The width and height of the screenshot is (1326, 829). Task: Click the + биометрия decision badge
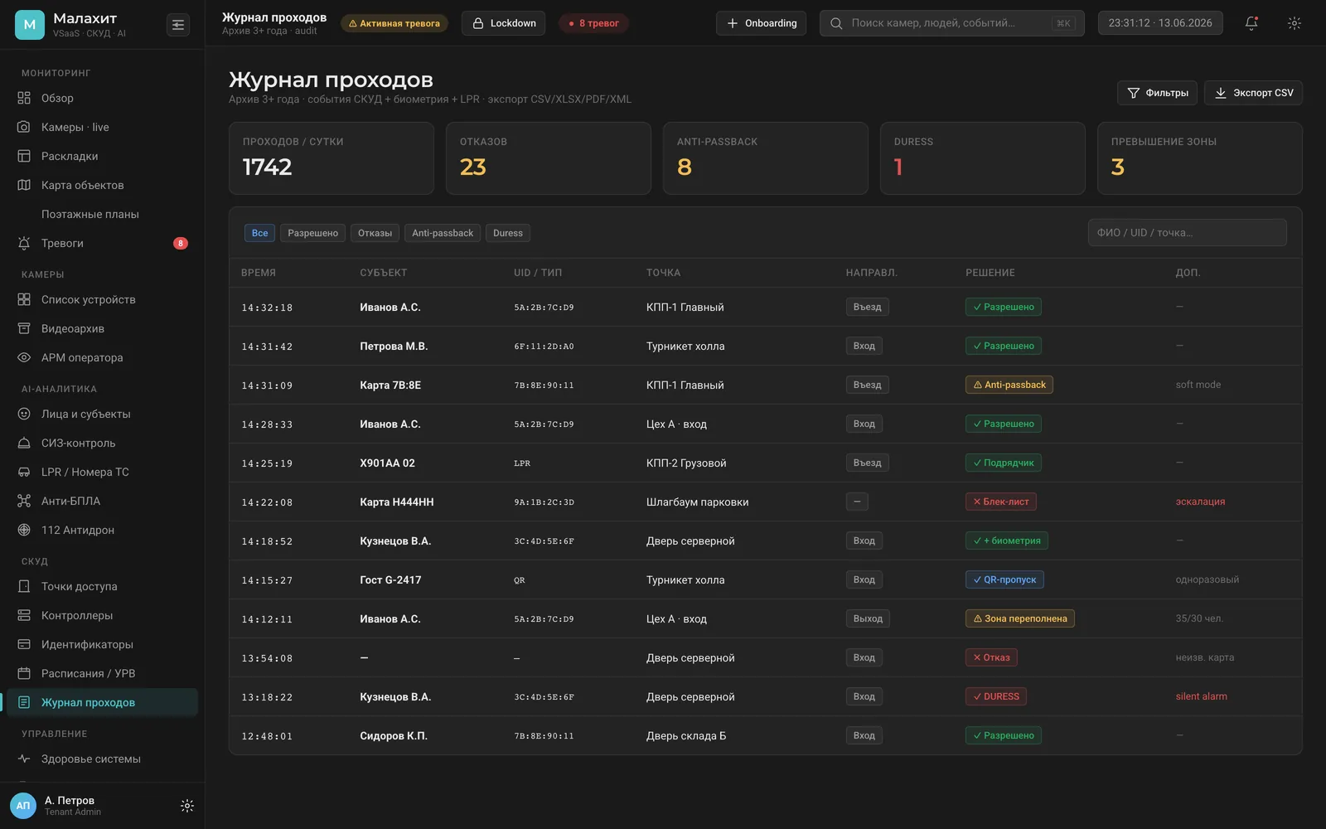1007,541
